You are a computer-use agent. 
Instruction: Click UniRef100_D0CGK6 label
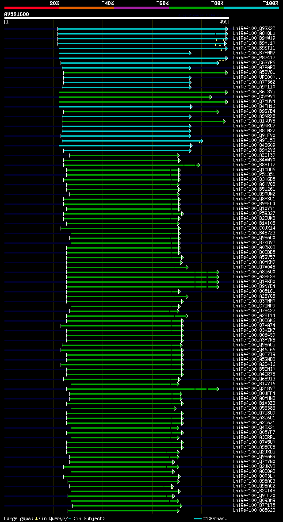point(254,321)
